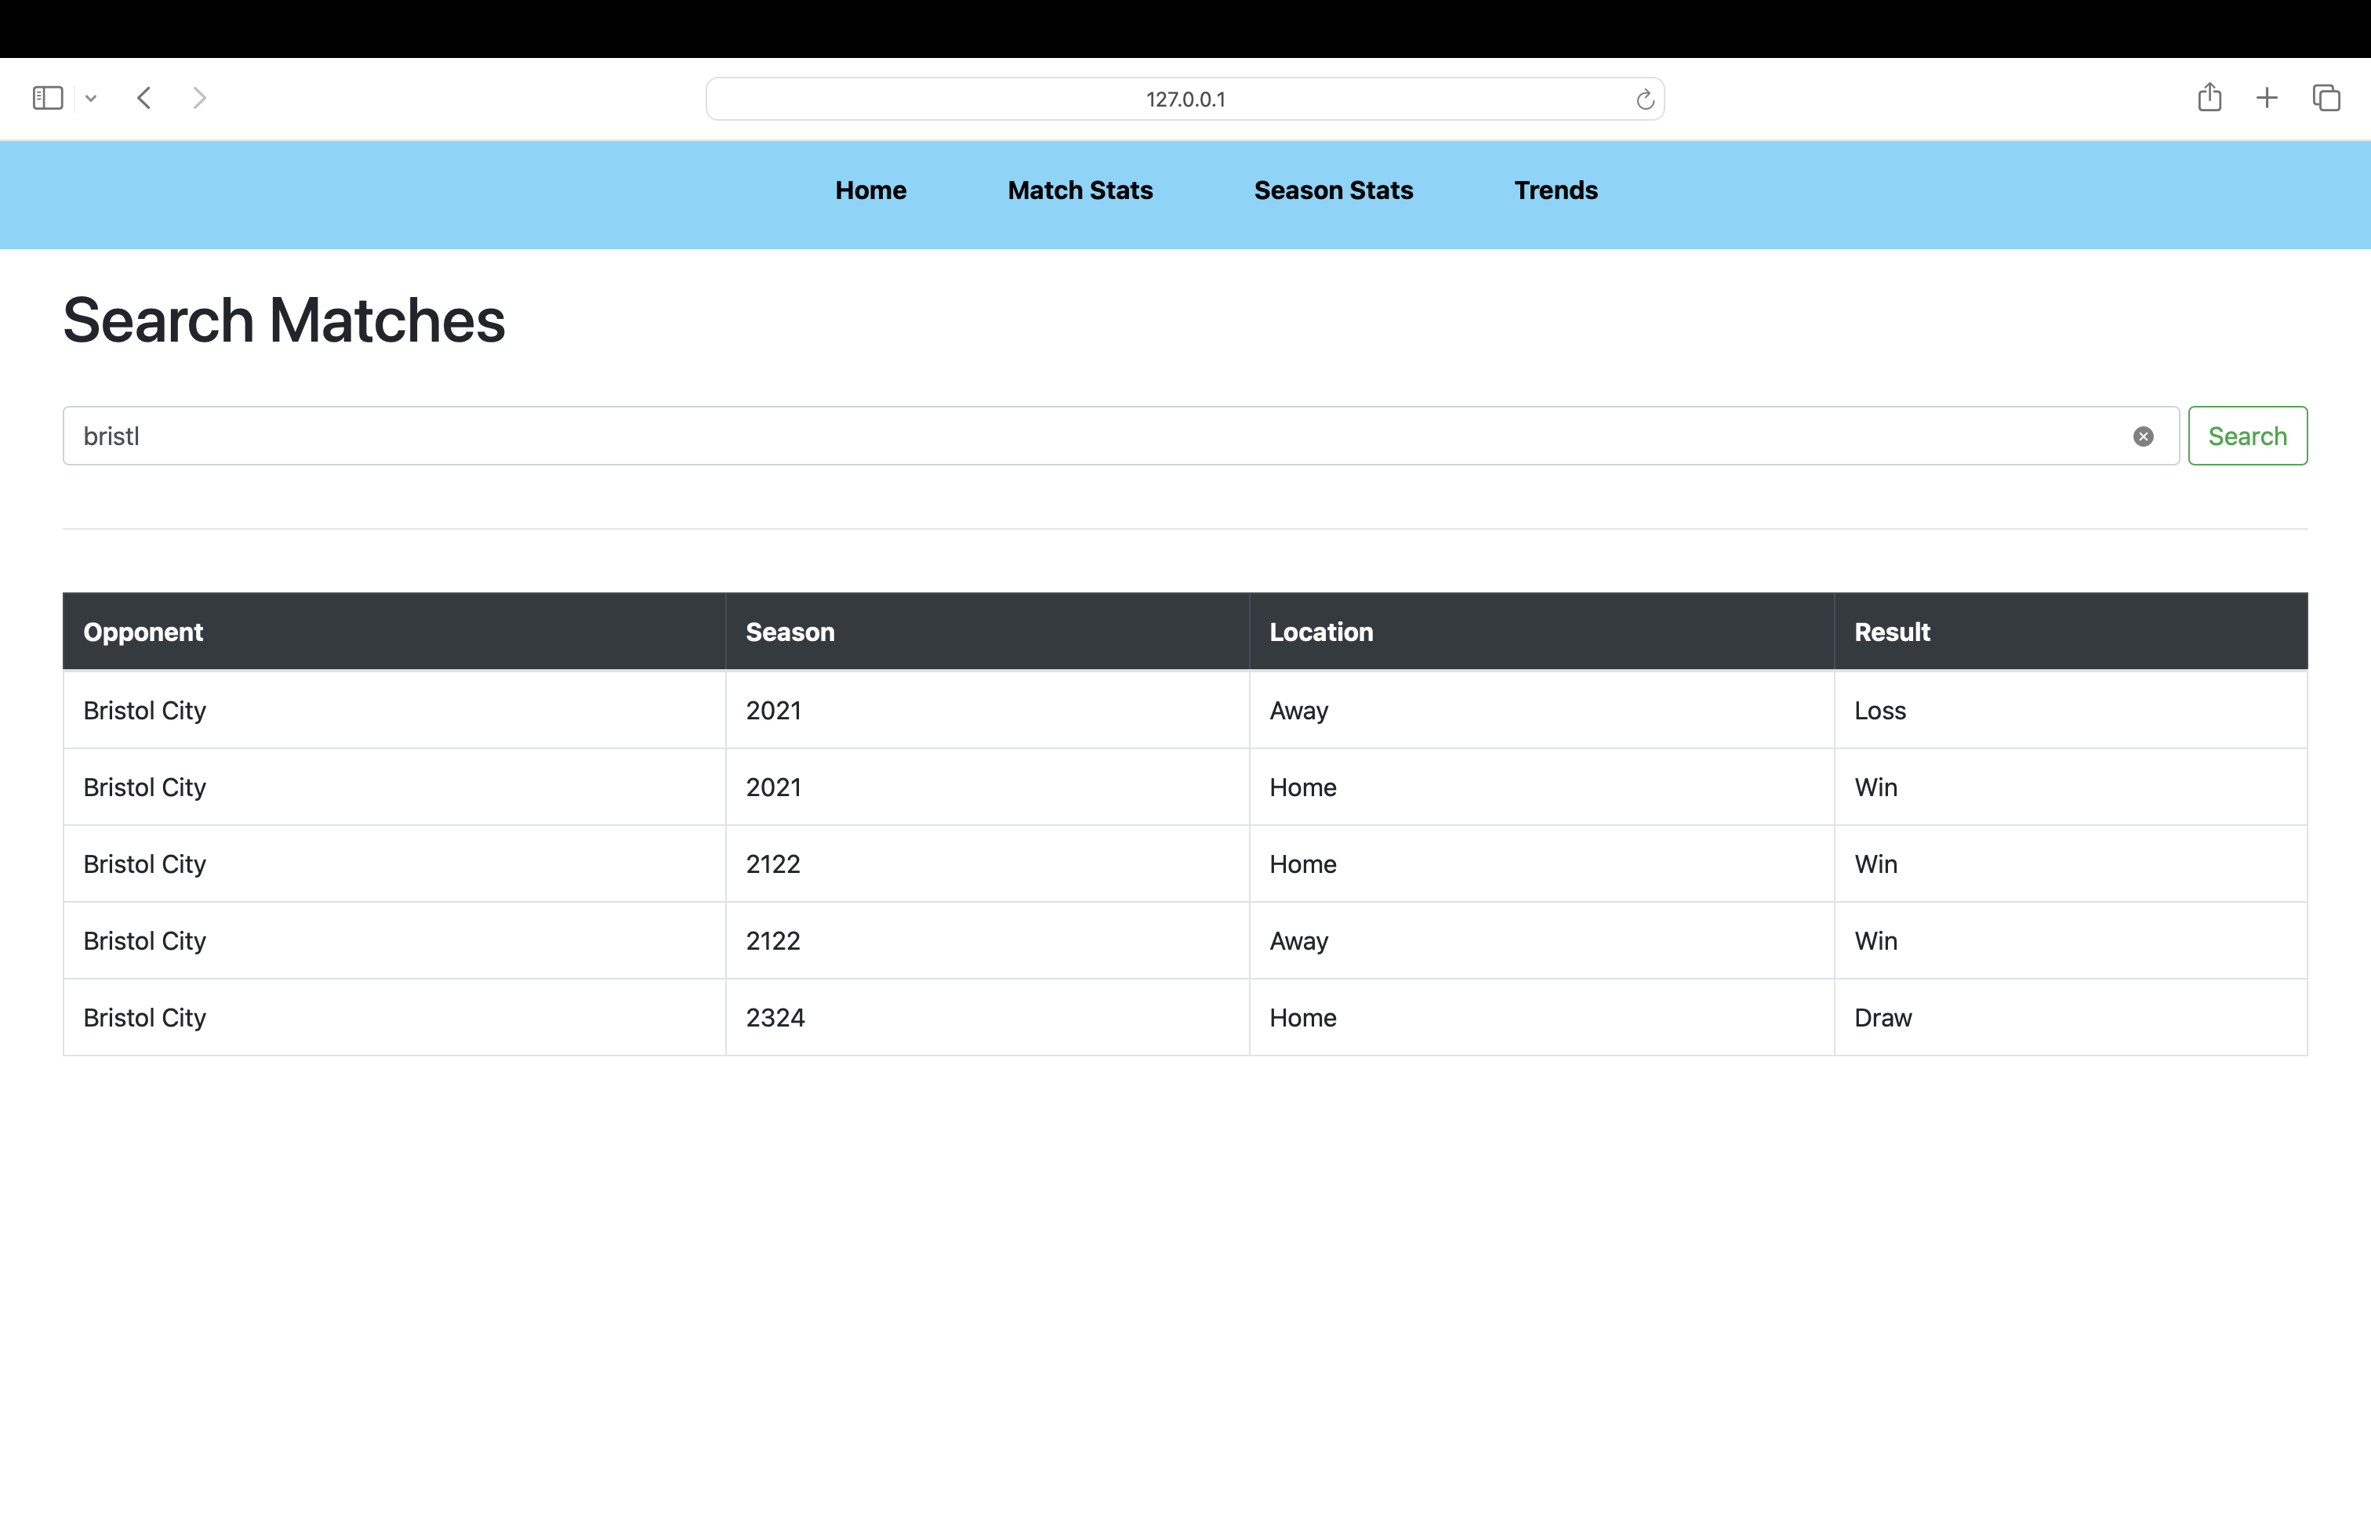Click the Season column header
This screenshot has width=2371, height=1539.
(x=790, y=632)
